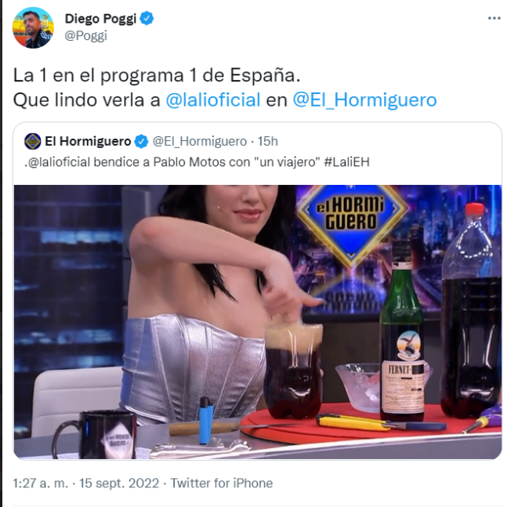Open the three-dot more options menu
514x507 pixels.
(x=494, y=18)
